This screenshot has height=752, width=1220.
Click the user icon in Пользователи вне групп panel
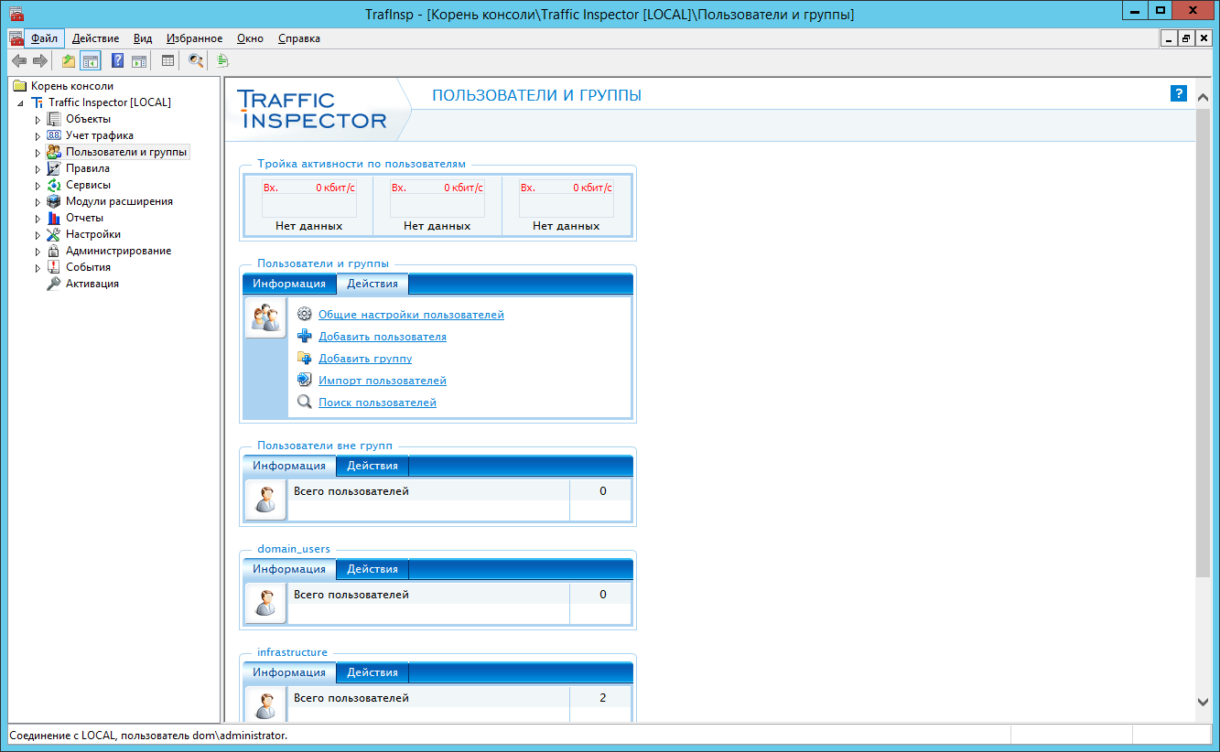(x=265, y=500)
